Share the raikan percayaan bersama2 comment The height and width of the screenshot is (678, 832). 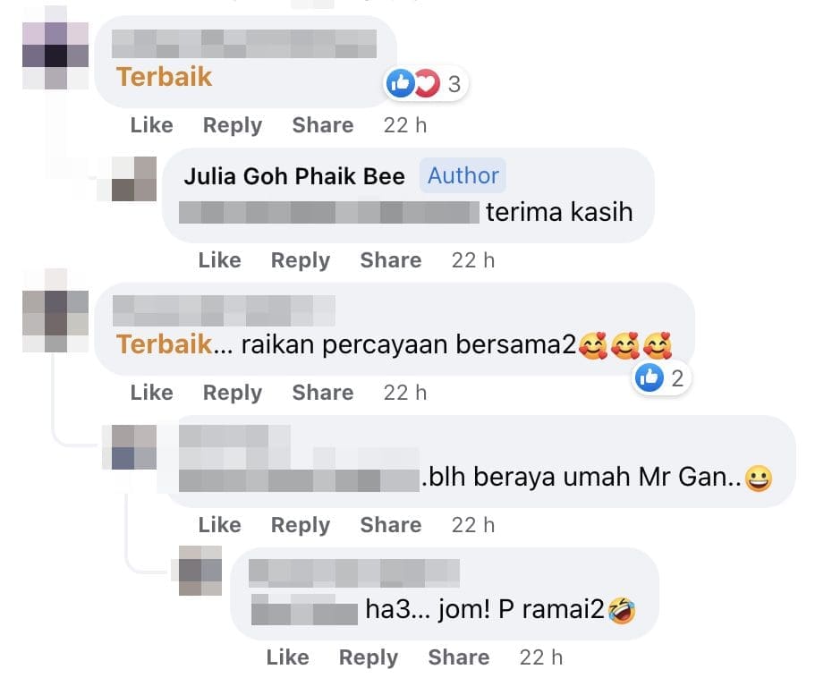tap(323, 393)
